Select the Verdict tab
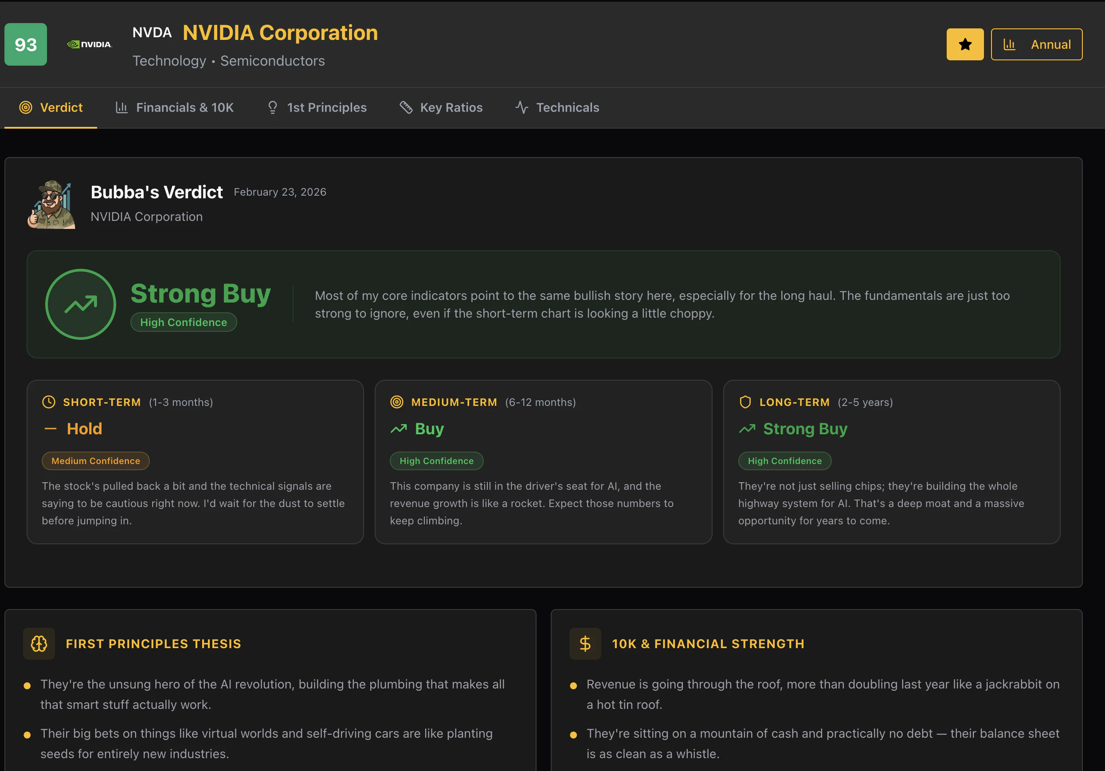Image resolution: width=1105 pixels, height=771 pixels. [51, 107]
